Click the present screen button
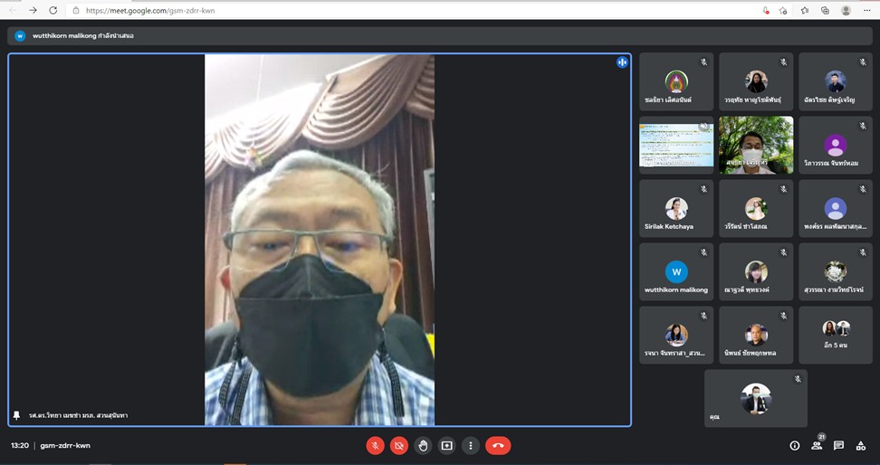880x465 pixels. point(446,445)
